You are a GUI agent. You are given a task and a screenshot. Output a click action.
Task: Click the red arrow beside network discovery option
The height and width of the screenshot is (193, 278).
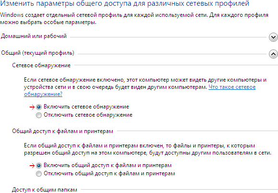32,107
